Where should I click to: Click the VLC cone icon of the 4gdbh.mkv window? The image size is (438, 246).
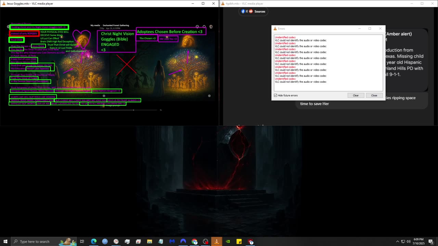pos(223,3)
